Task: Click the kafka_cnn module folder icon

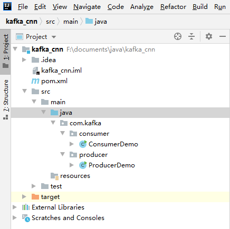Action: [26, 49]
